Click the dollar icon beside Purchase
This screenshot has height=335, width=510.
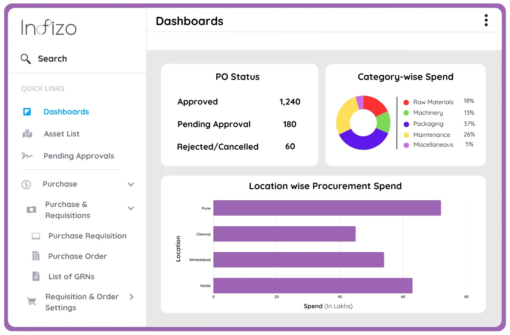(x=27, y=184)
